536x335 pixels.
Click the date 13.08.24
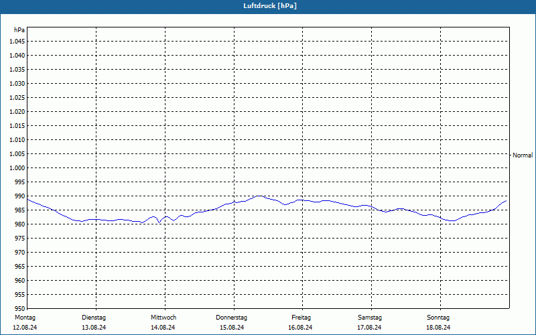click(94, 328)
